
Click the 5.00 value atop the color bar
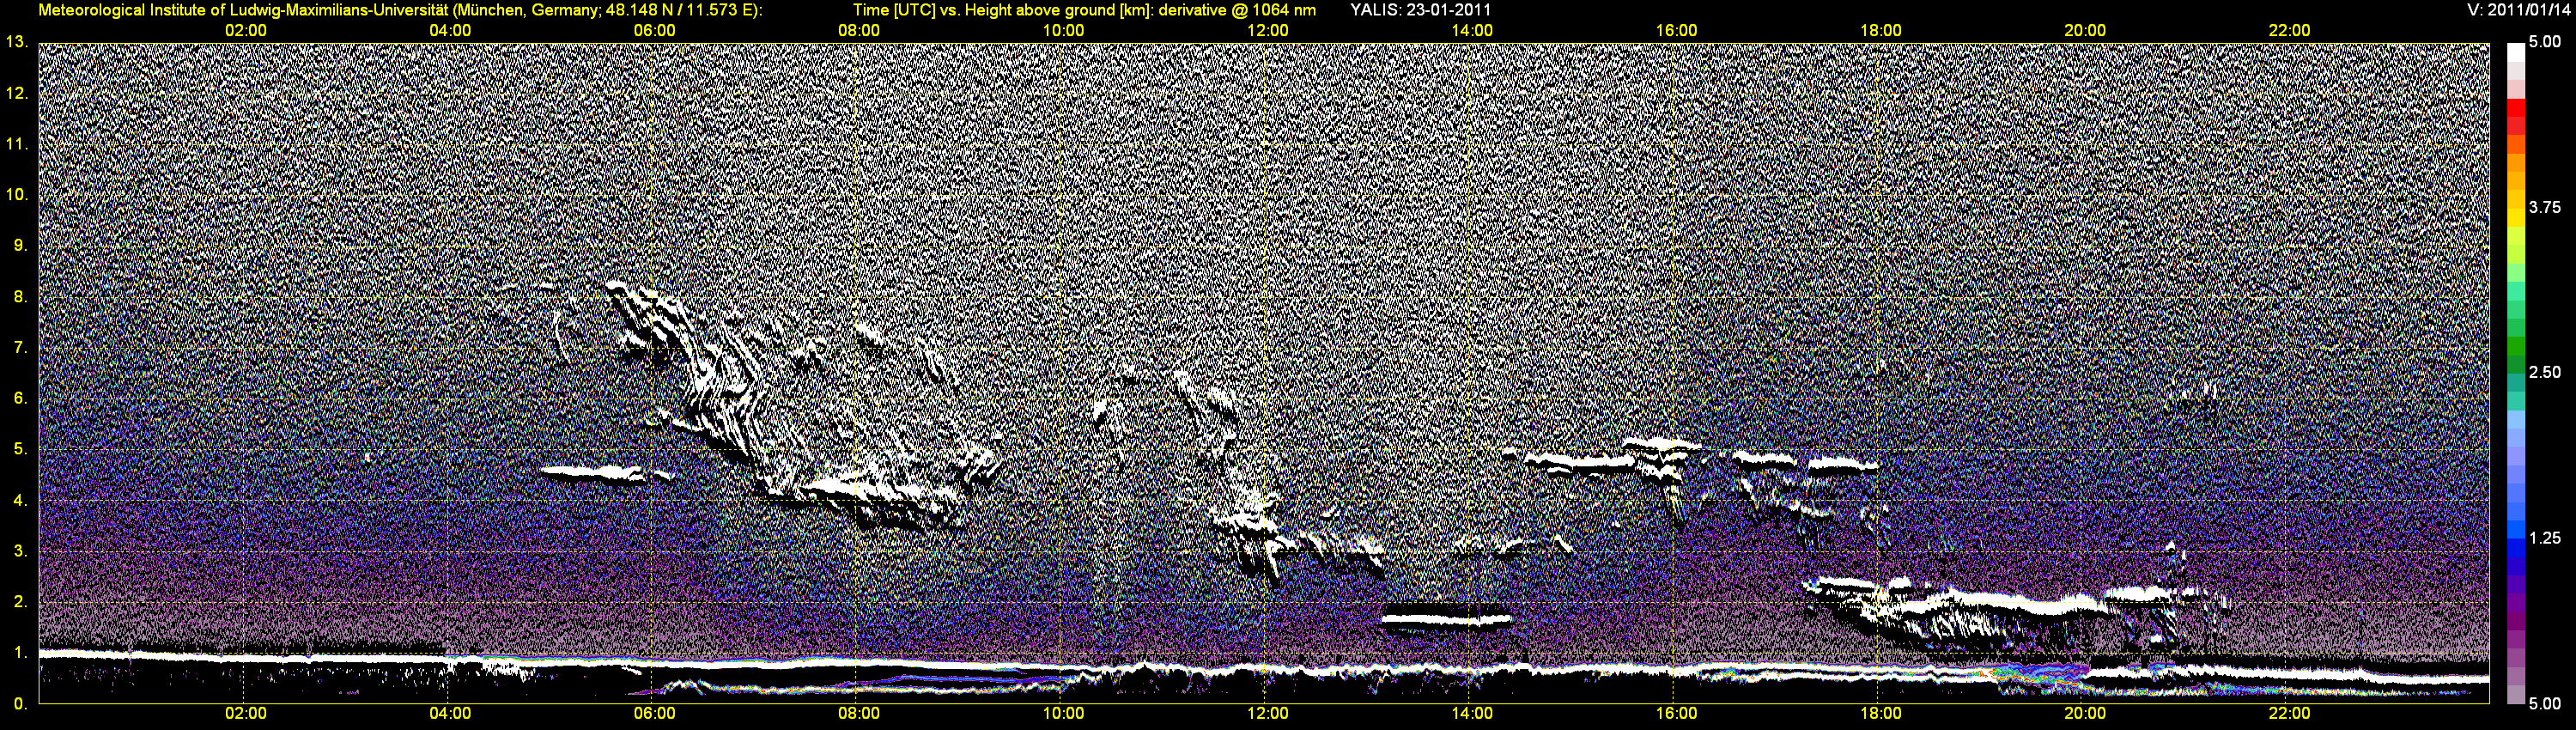pyautogui.click(x=2545, y=42)
